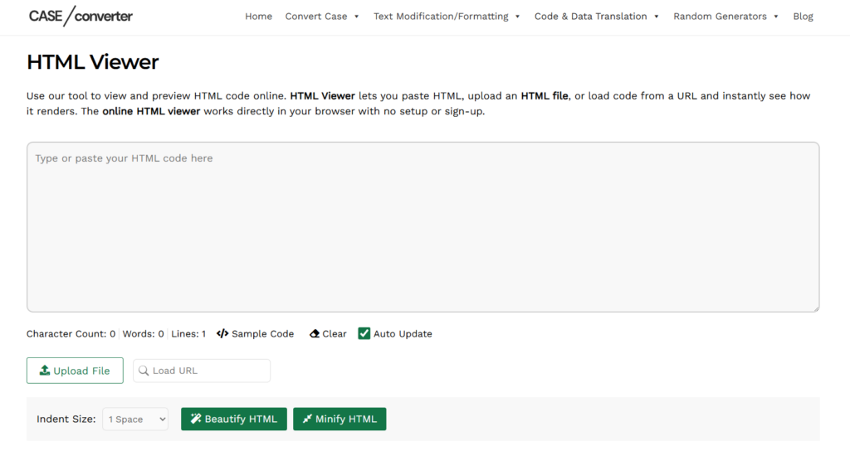Click the Minify HTML button
Viewport: 850px width, 451px height.
point(340,419)
